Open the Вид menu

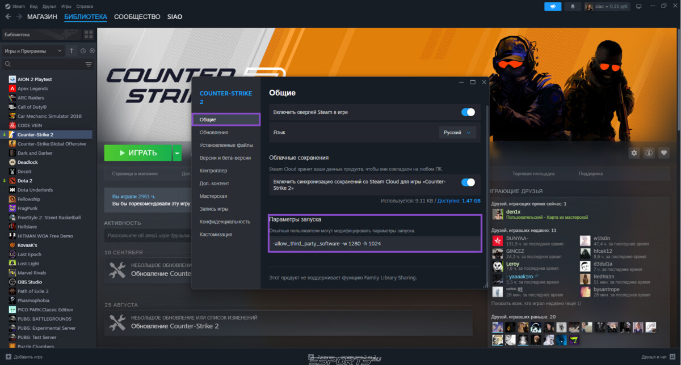tap(34, 6)
